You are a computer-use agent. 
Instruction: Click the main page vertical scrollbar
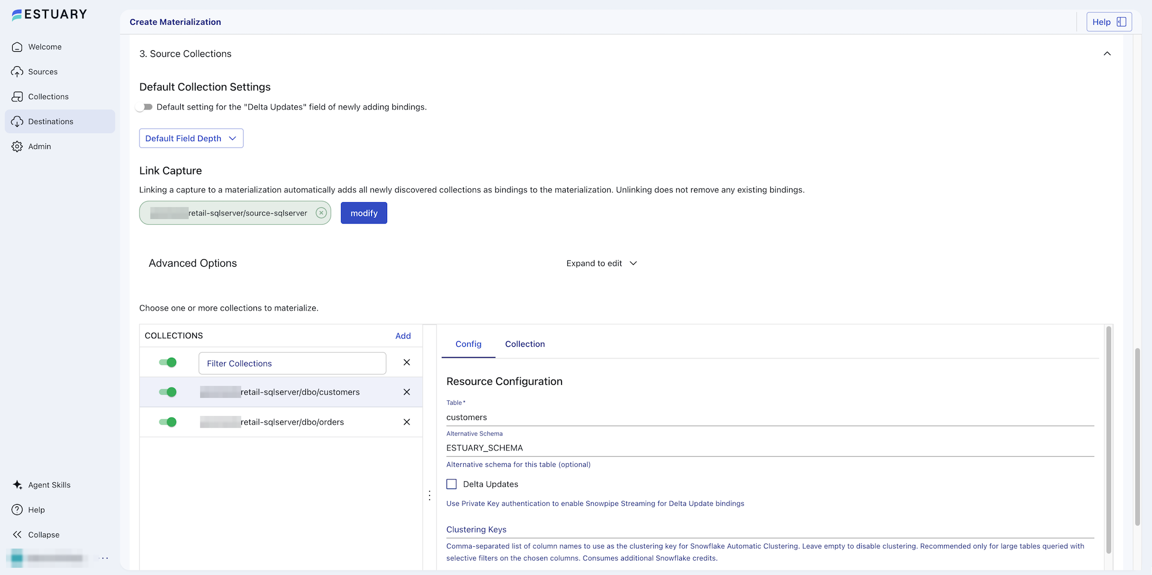coord(1138,437)
